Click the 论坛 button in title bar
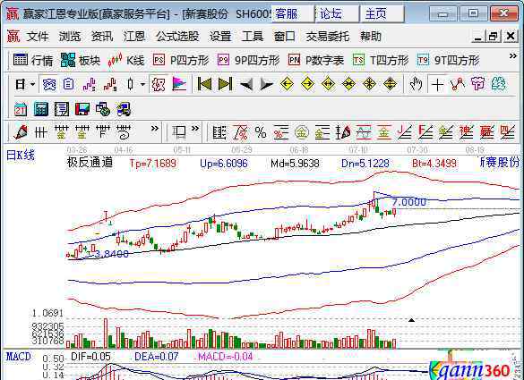Viewport: 524px width, 380px height. coord(337,13)
